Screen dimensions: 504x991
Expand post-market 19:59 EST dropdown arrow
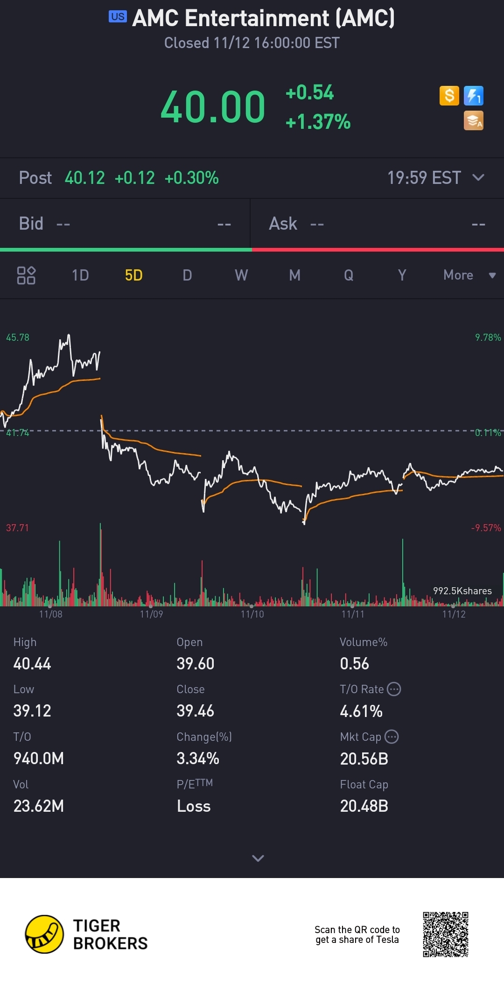point(478,177)
